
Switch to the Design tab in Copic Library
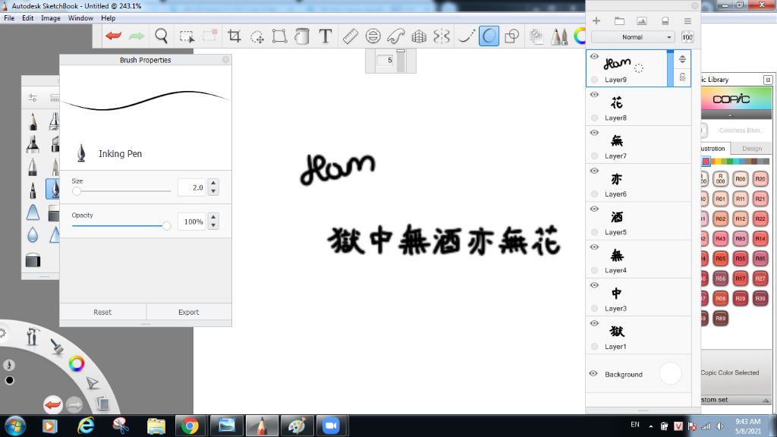click(752, 148)
